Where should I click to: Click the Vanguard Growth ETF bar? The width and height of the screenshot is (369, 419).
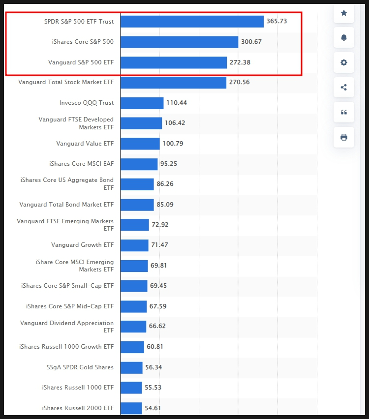tap(134, 245)
